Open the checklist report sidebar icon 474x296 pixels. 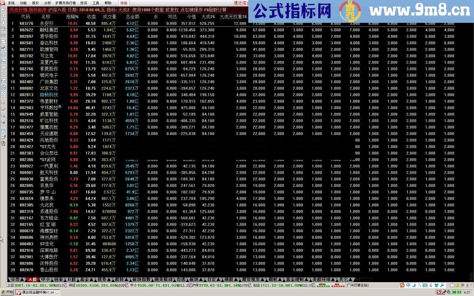[x=3, y=29]
